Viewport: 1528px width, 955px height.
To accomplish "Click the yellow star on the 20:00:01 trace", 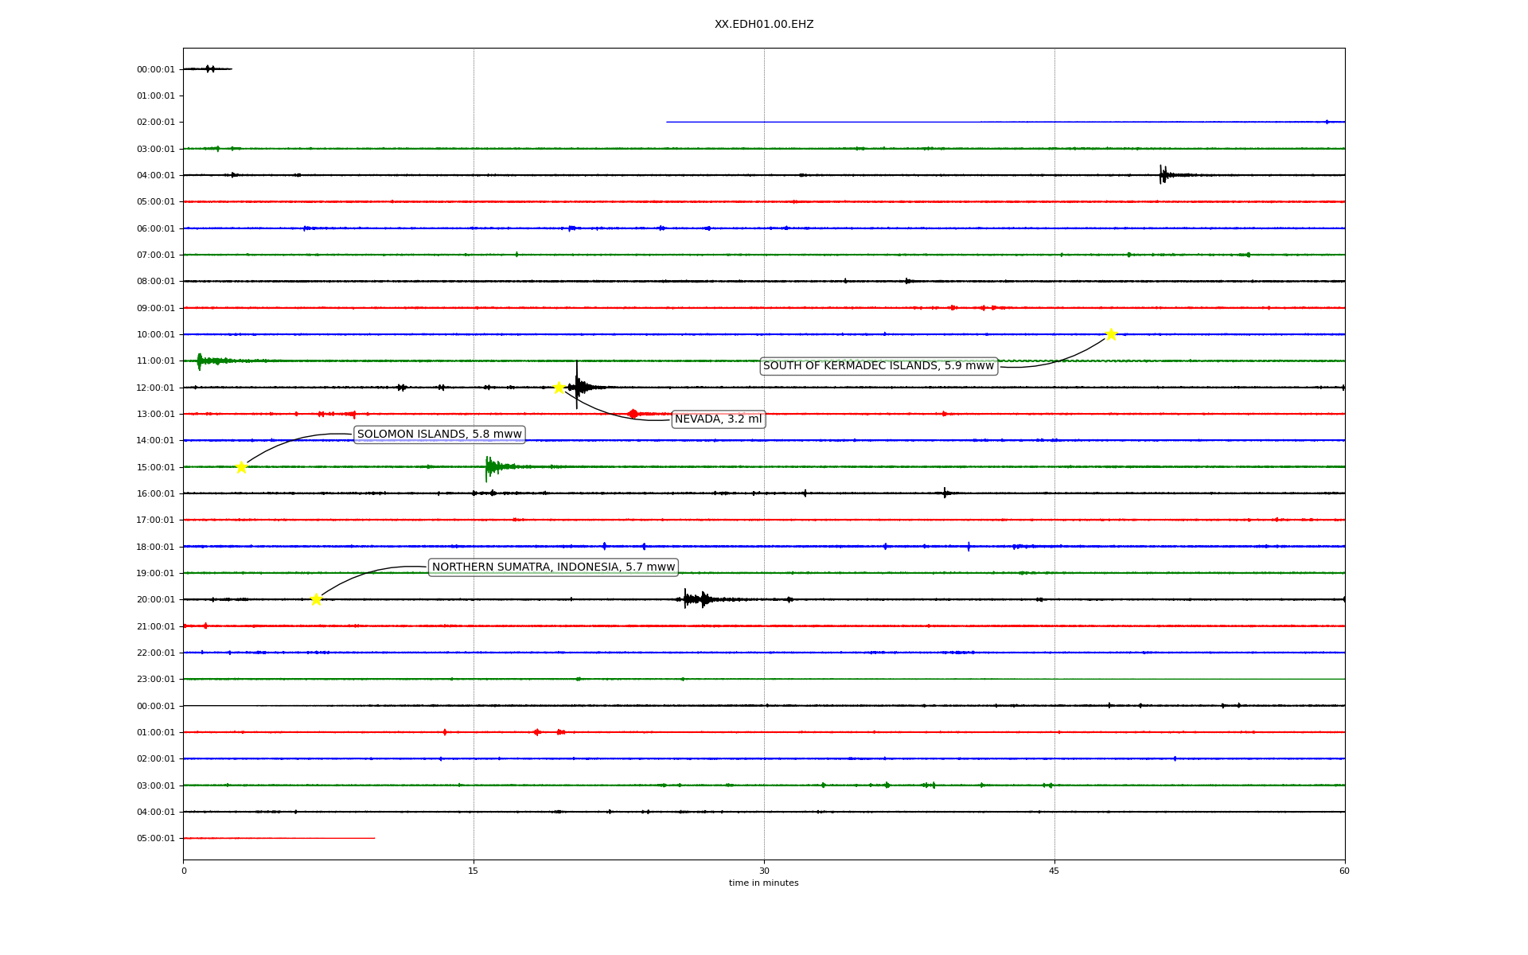I will tap(316, 599).
